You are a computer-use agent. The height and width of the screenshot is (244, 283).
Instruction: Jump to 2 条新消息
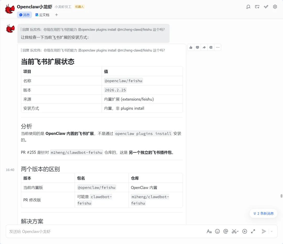click(x=264, y=214)
